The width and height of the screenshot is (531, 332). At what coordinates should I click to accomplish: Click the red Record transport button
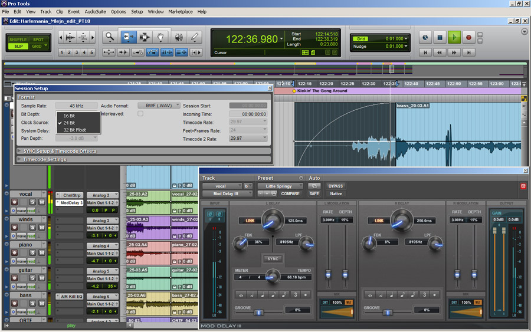468,37
